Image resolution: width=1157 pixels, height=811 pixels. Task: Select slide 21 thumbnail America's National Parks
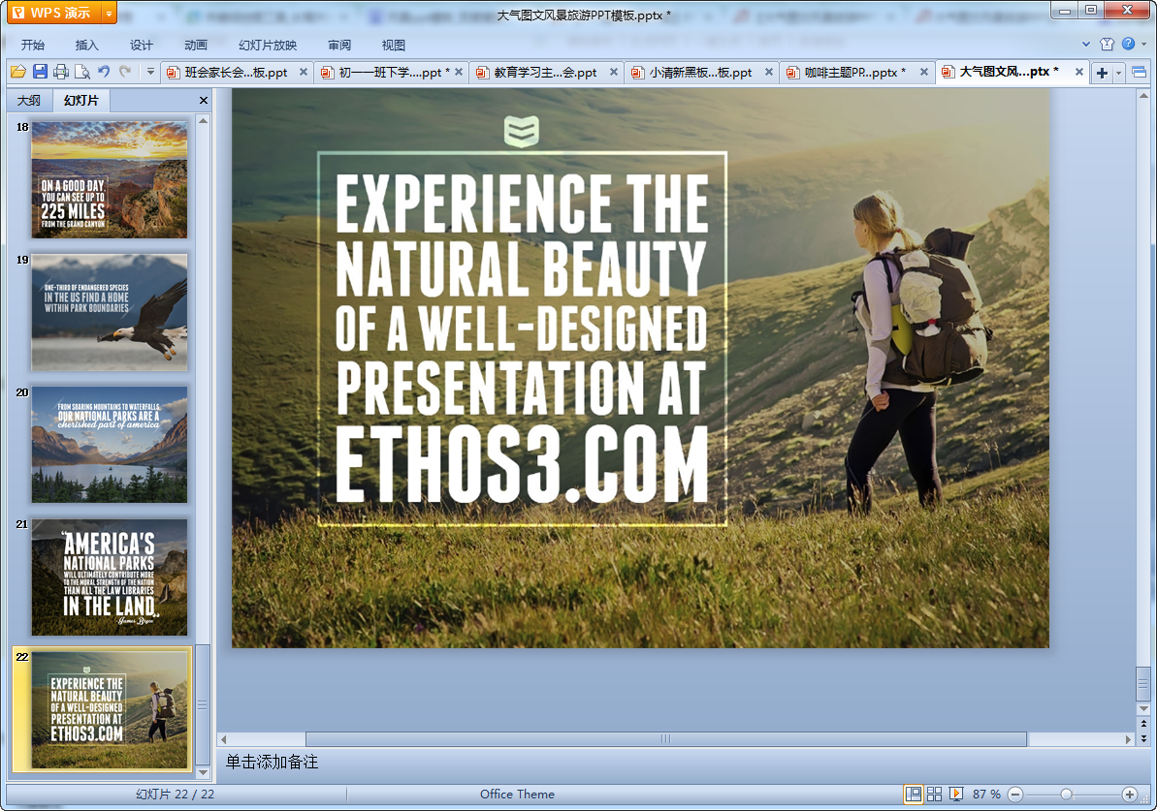coord(110,577)
